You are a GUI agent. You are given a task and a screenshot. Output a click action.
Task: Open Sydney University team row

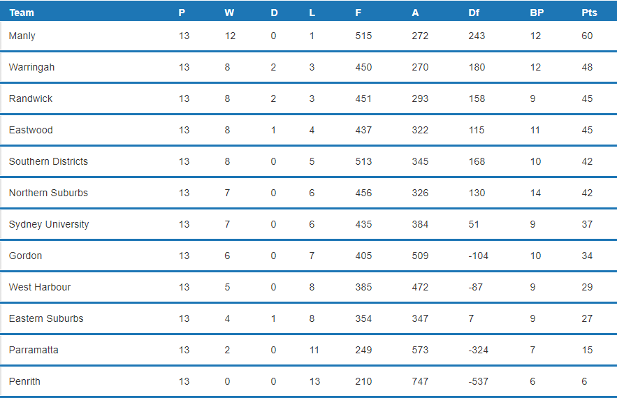click(309, 224)
